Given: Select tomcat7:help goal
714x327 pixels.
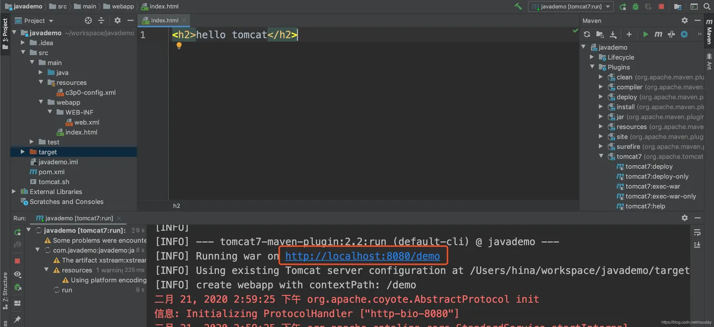Looking at the screenshot, I should click(641, 206).
